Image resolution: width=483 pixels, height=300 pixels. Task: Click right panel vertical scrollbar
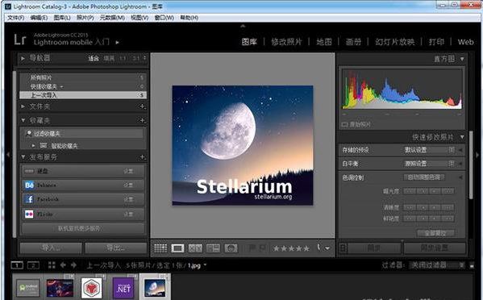click(471, 165)
